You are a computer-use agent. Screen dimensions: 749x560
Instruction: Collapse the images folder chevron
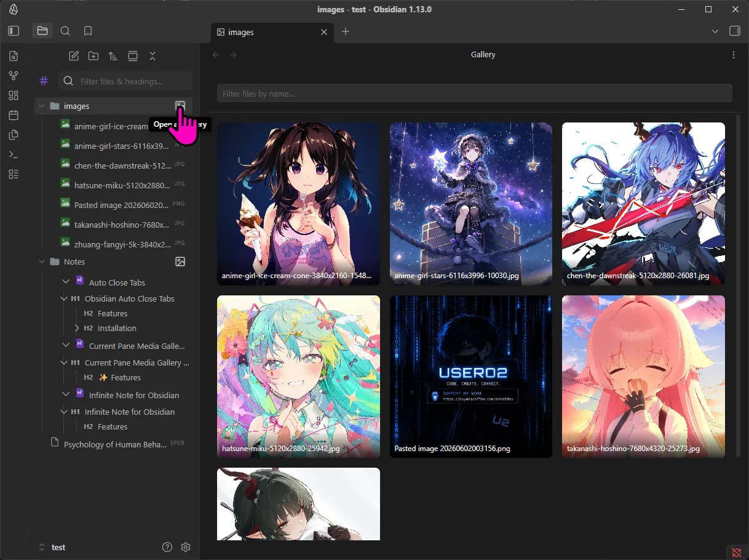tap(42, 106)
